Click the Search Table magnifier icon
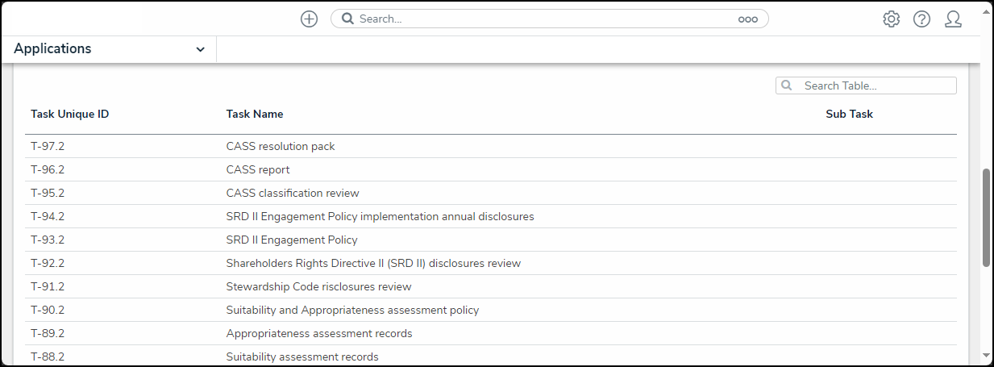Viewport: 994px width, 367px height. coord(787,85)
